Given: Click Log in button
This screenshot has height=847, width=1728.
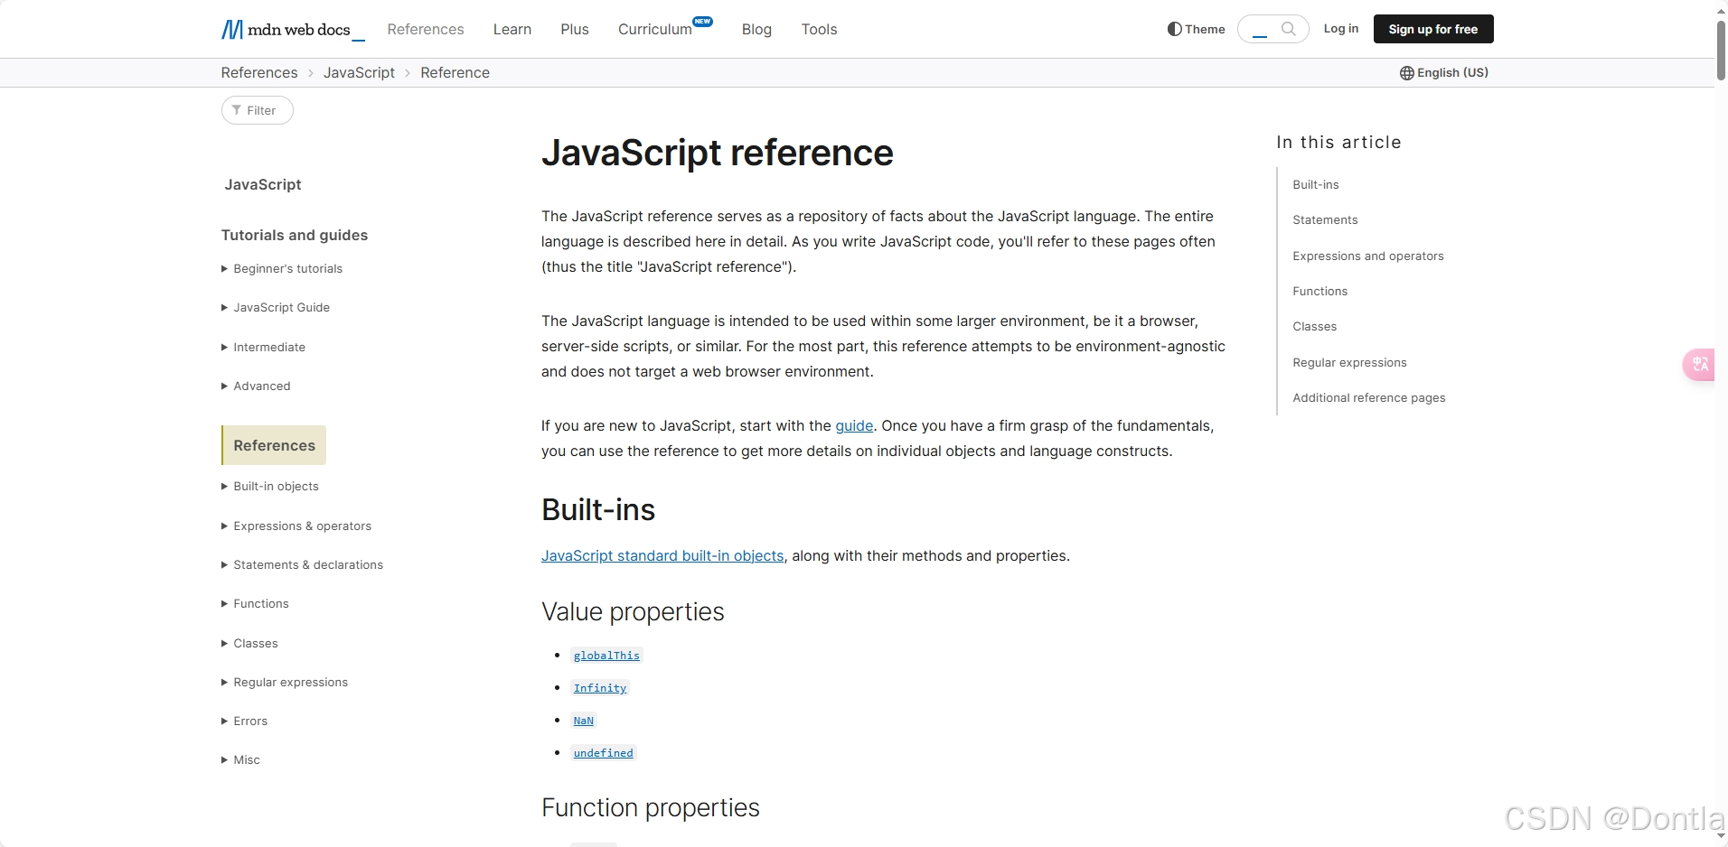Looking at the screenshot, I should coord(1341,29).
